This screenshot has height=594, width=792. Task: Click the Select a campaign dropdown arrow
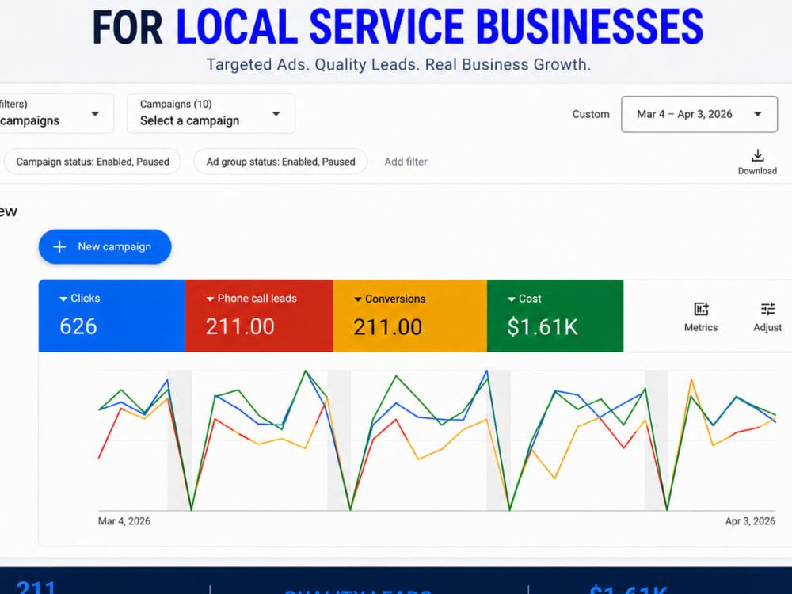coord(276,113)
